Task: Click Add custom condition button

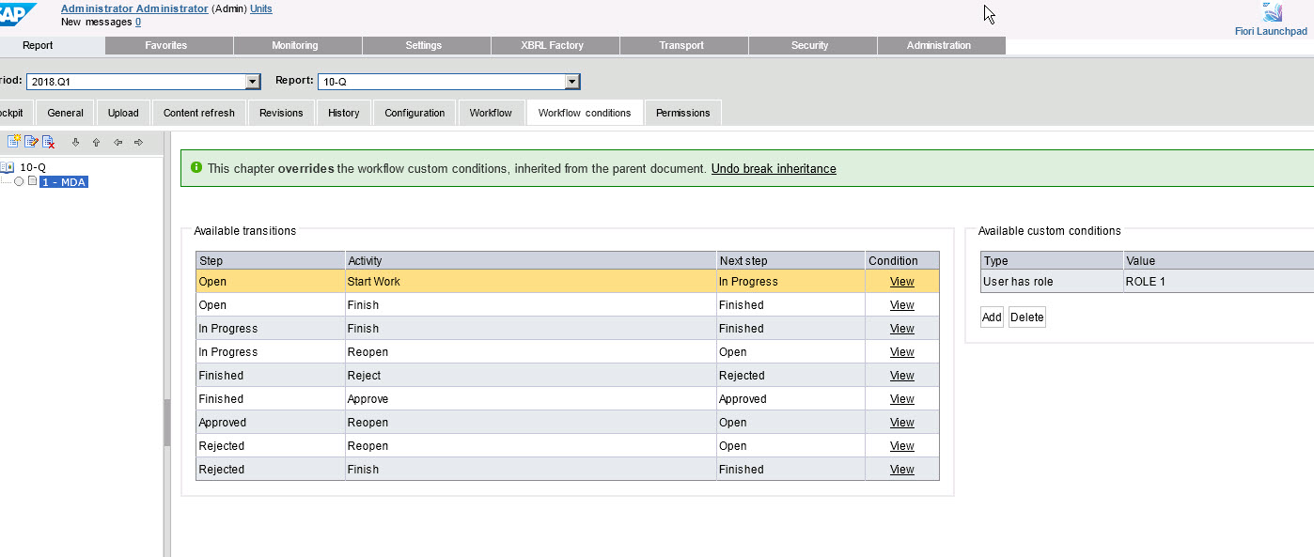Action: [992, 317]
